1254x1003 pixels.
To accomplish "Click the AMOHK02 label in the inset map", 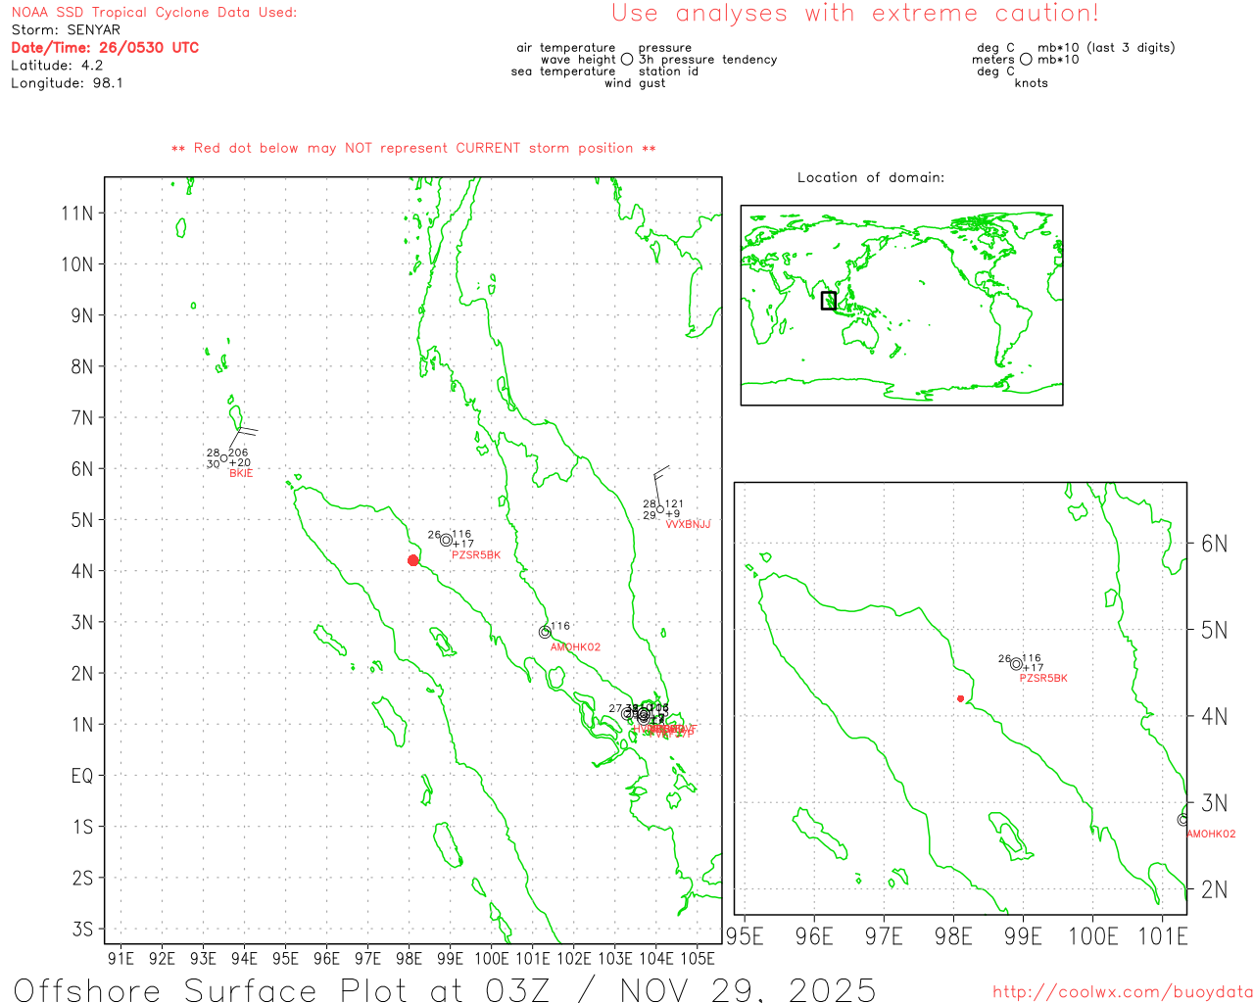I will (x=1211, y=835).
